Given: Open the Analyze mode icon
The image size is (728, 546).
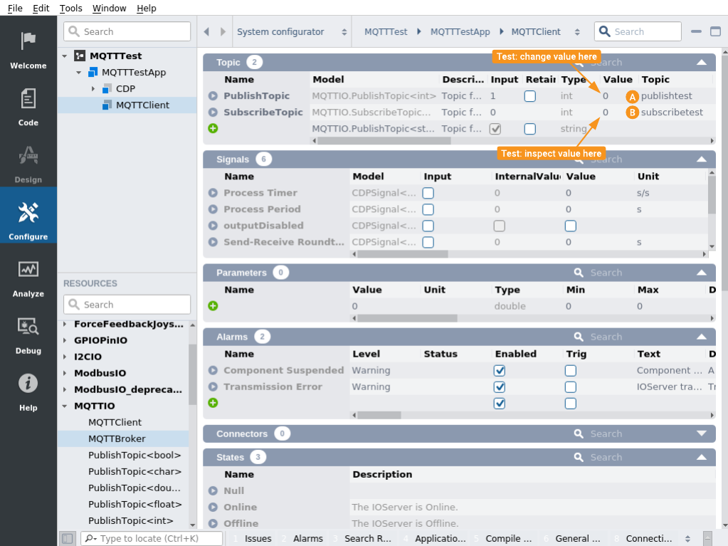Looking at the screenshot, I should click(28, 270).
